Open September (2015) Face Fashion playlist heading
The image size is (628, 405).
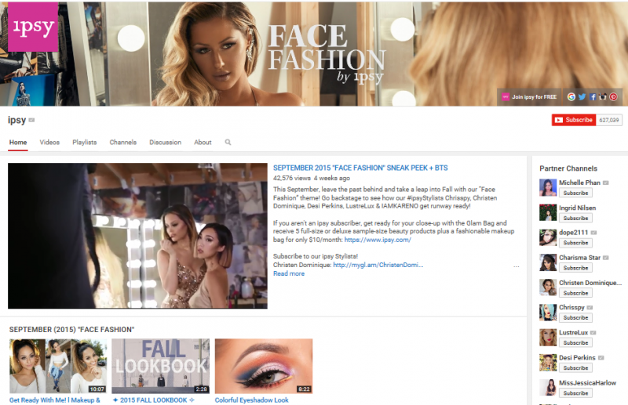[71, 330]
